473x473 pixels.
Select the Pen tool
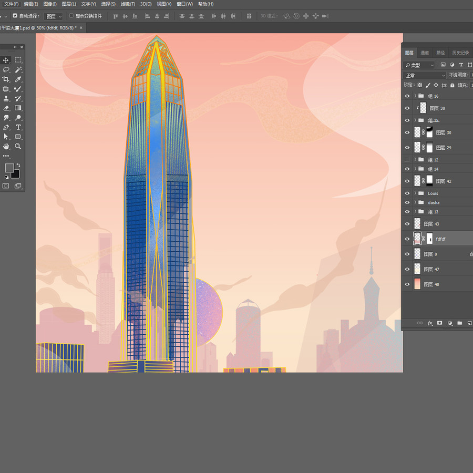tap(6, 127)
